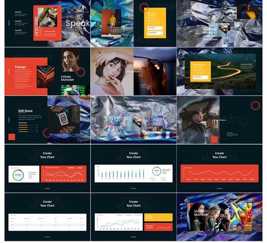Open the final "Urban Monster" group photo slide
The width and height of the screenshot is (267, 243).
click(x=220, y=217)
